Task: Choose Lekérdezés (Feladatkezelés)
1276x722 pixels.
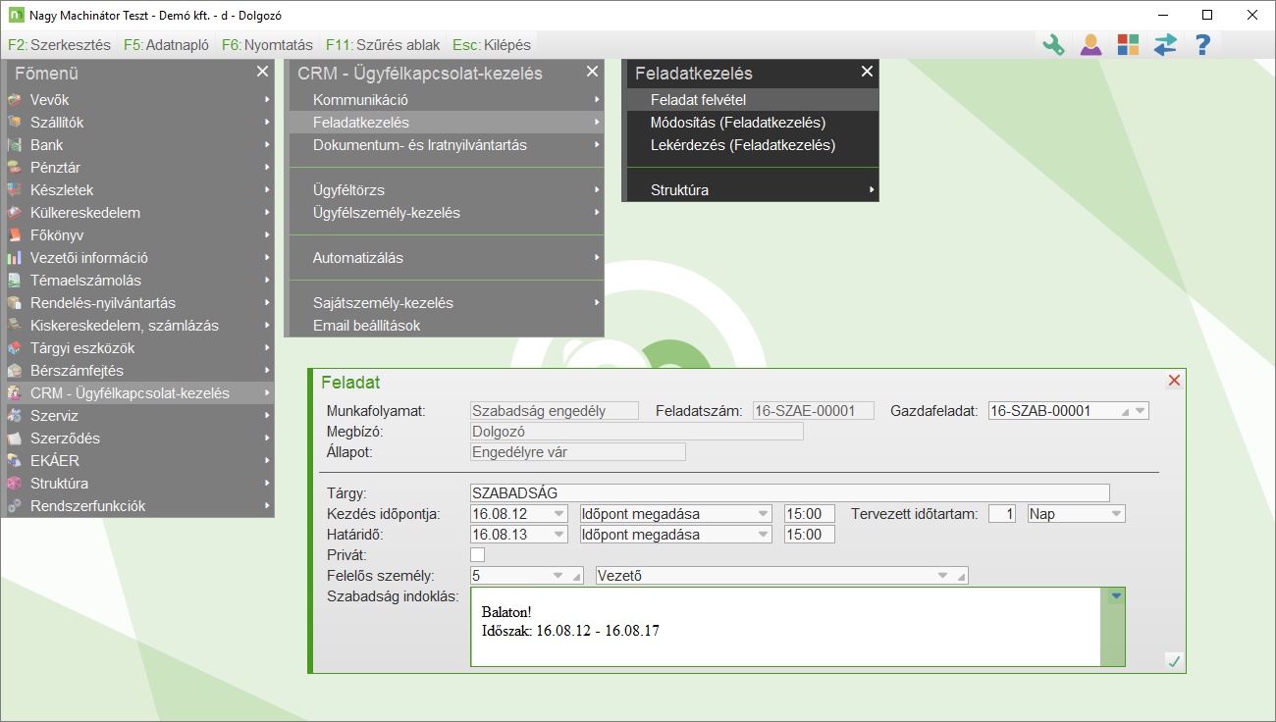Action: [x=751, y=145]
